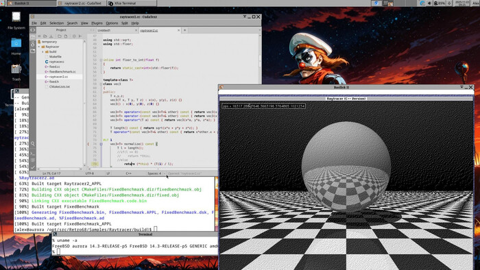480x270 pixels.
Task: Open the Trash desktop icon
Action: [x=16, y=73]
